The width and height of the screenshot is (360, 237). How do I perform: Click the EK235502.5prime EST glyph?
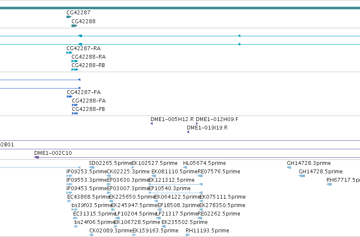click(164, 227)
